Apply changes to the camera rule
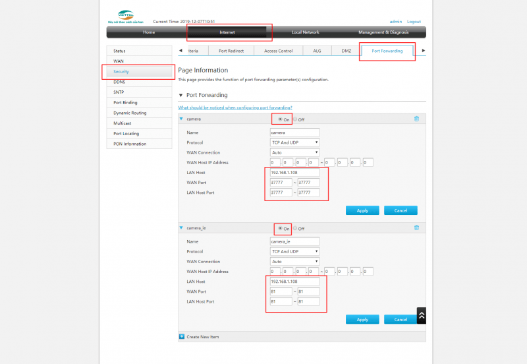The height and width of the screenshot is (364, 527). [362, 210]
